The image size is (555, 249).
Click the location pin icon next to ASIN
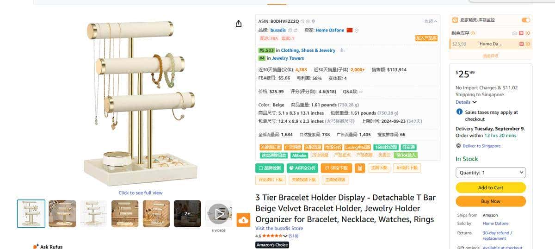coord(313,21)
